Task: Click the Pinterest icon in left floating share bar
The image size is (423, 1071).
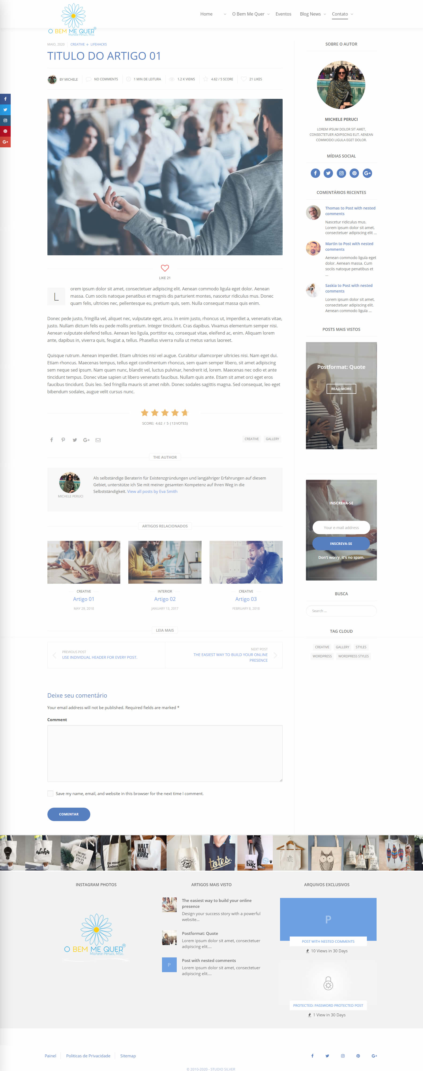Action: point(5,131)
